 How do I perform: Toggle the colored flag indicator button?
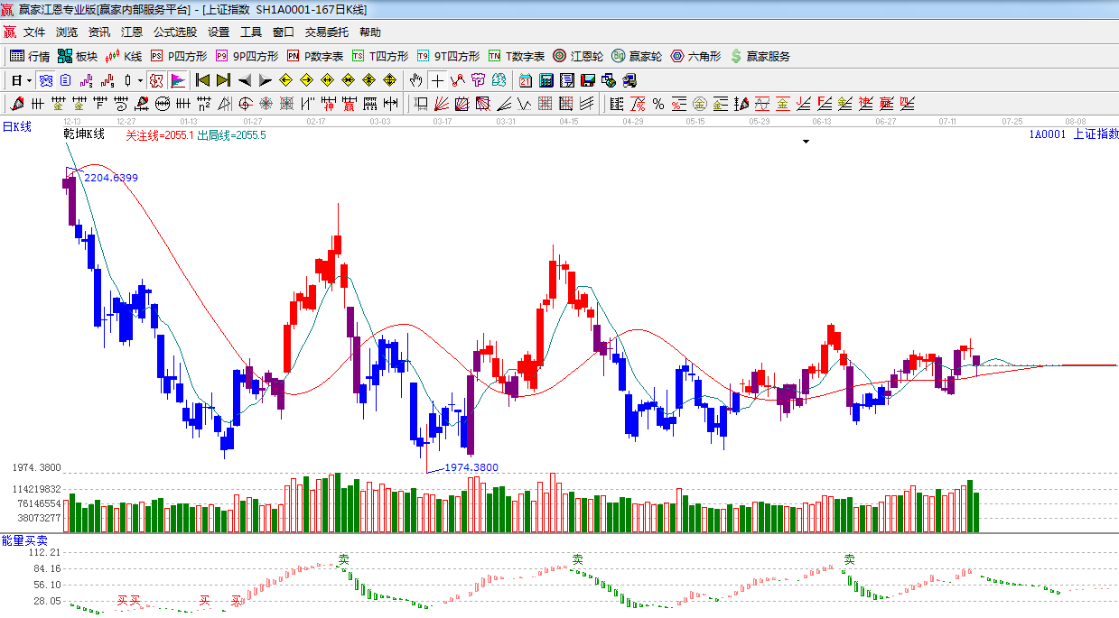point(177,80)
